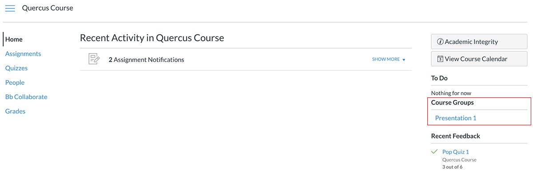This screenshot has height=185, width=533.
Task: Open the Pop Quiz 1 feedback link
Action: coord(456,152)
